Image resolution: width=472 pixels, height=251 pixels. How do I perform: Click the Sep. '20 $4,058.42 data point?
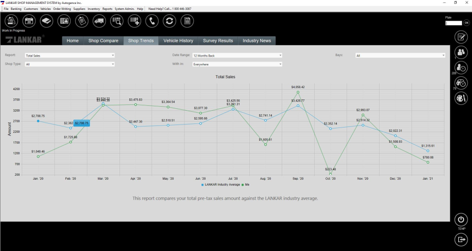(298, 92)
